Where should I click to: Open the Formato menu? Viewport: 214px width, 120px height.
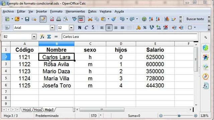[56, 11]
